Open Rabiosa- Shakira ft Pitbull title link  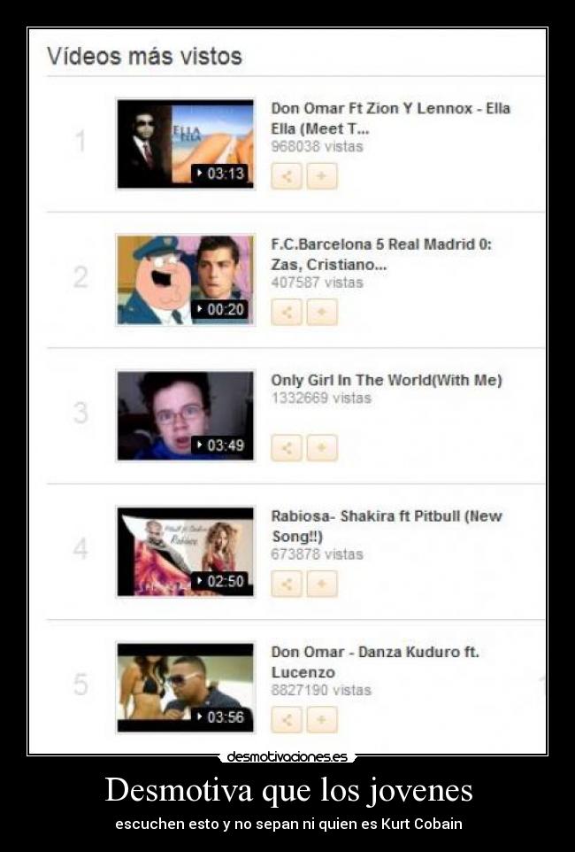[386, 526]
